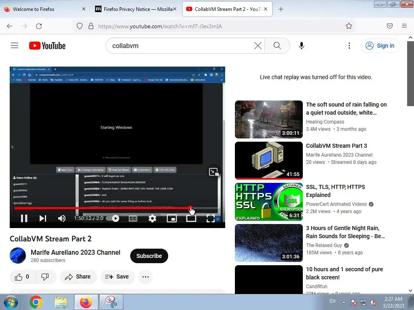Subscribe to Marife Aurellano 2023 Channel
The width and height of the screenshot is (414, 310).
tap(149, 256)
